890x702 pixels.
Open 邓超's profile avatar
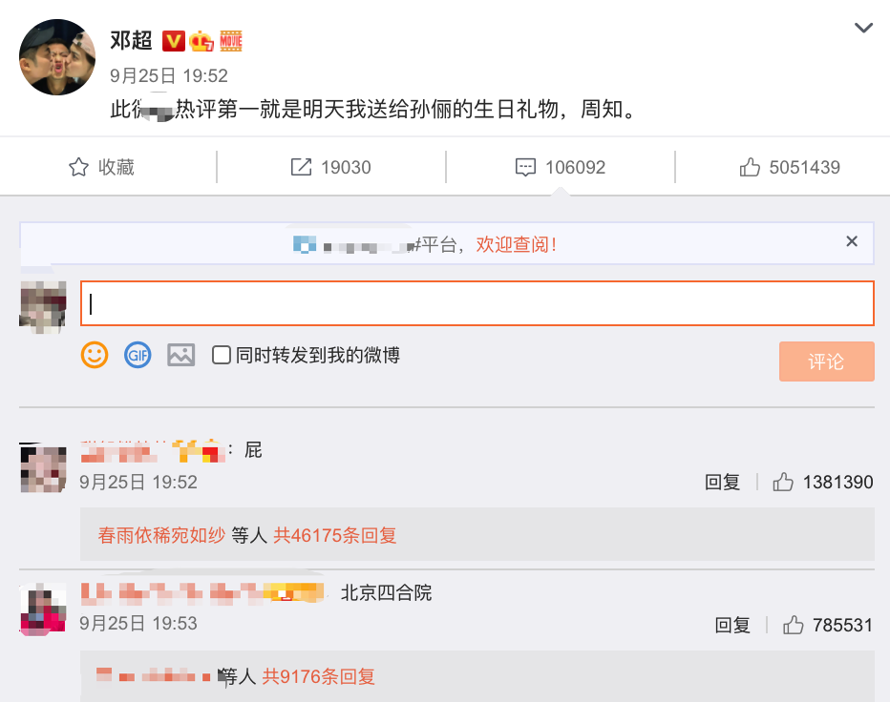click(57, 57)
